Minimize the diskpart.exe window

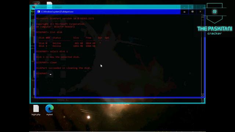click(x=184, y=12)
